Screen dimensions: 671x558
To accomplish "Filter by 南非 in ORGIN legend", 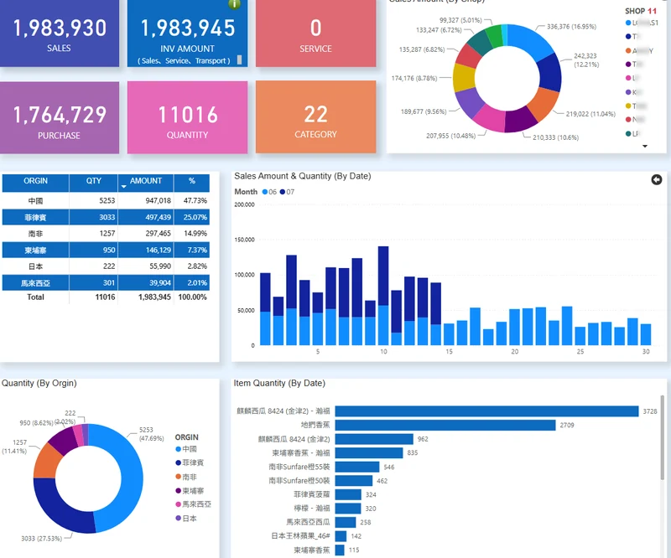I will click(x=186, y=477).
